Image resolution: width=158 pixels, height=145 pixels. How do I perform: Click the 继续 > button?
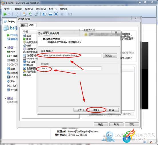pyautogui.click(x=96, y=110)
